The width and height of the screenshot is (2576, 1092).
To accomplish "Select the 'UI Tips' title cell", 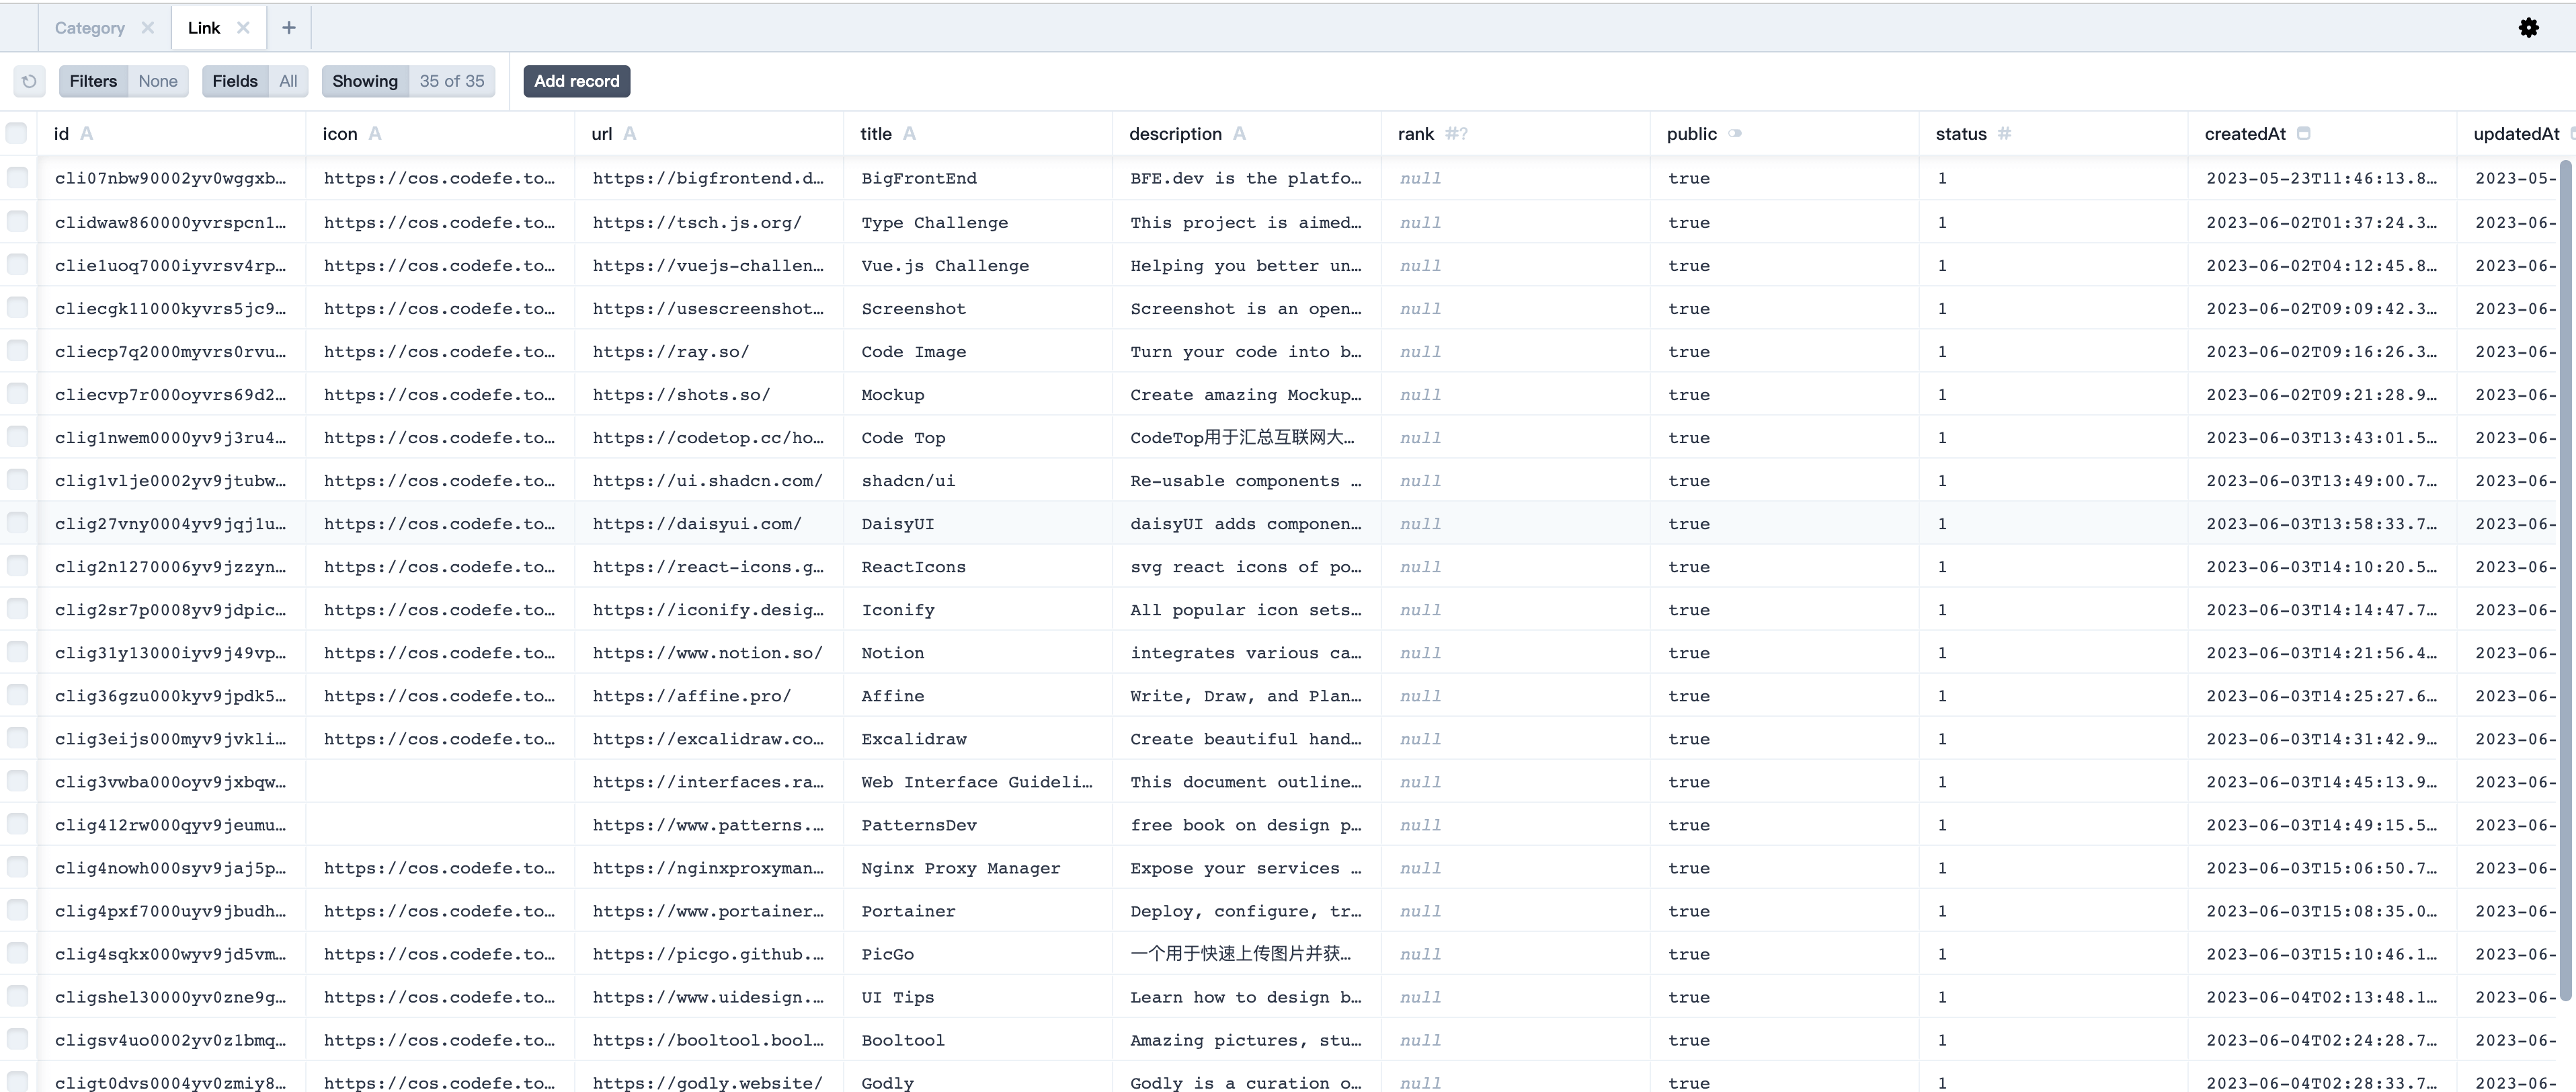I will [978, 996].
